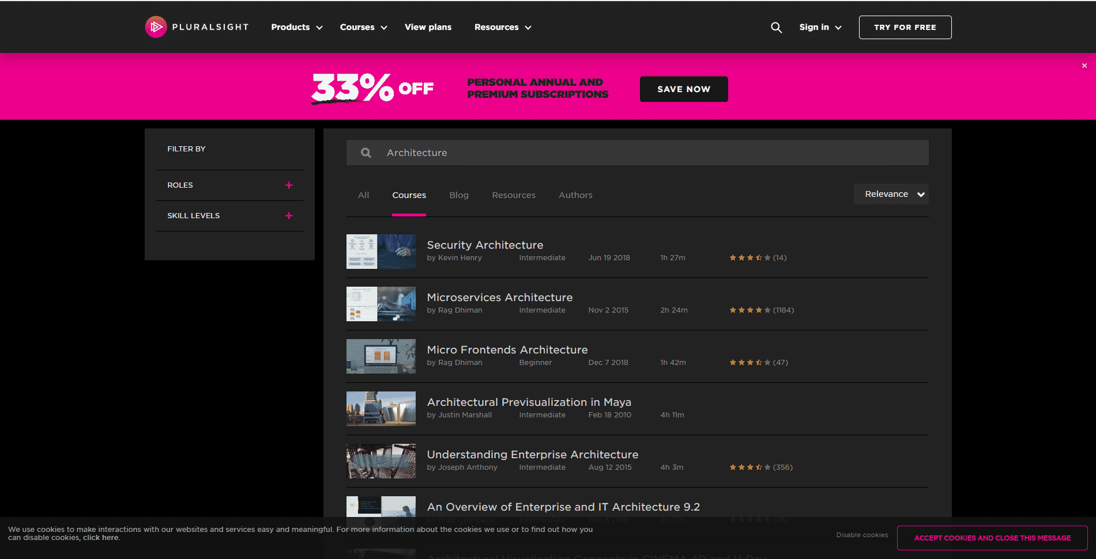The image size is (1096, 559).
Task: Open the Microservices Architecture course
Action: coord(500,298)
